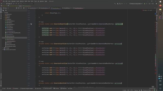Expand the Blocks folder

4,17
